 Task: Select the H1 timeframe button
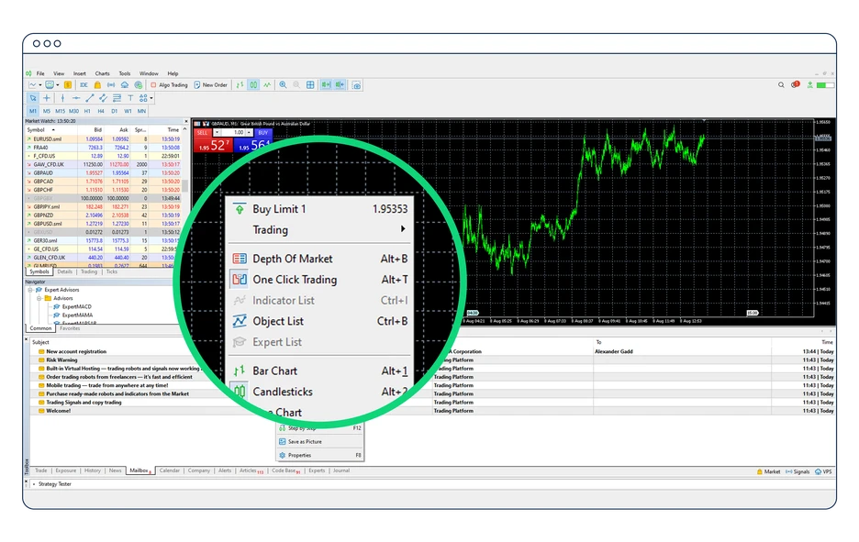(x=87, y=111)
